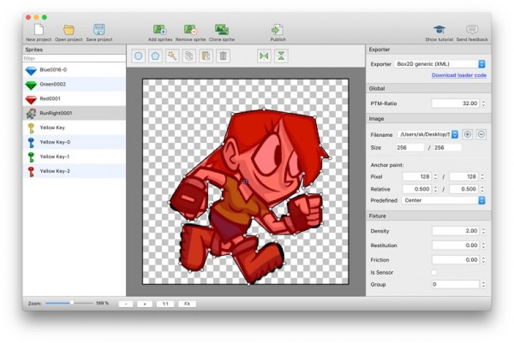
Task: Flip the shape horizontally
Action: pos(264,56)
